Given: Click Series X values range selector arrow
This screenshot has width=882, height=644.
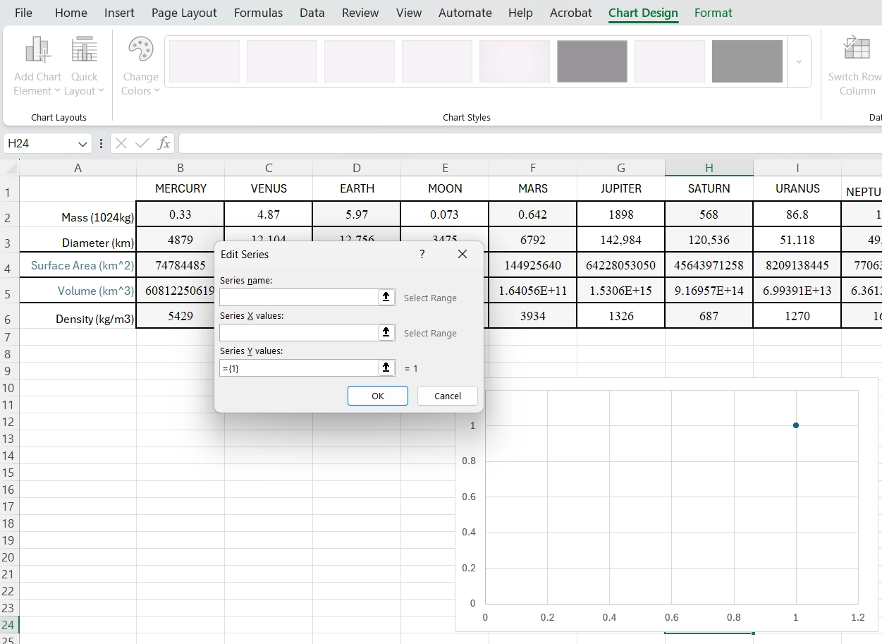Looking at the screenshot, I should 386,333.
